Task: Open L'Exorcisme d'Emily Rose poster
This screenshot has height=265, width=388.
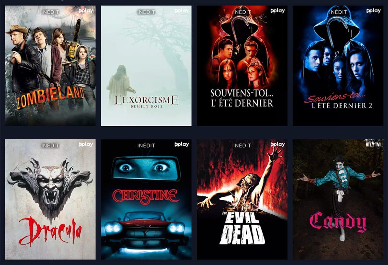Action: click(x=146, y=66)
